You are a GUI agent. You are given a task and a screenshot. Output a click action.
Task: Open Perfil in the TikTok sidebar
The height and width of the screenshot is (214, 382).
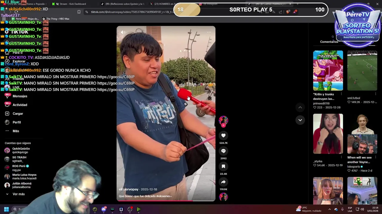click(17, 122)
